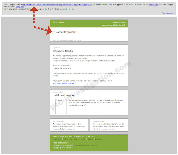Click the broken Iconbux Registration image icon

[54, 32]
